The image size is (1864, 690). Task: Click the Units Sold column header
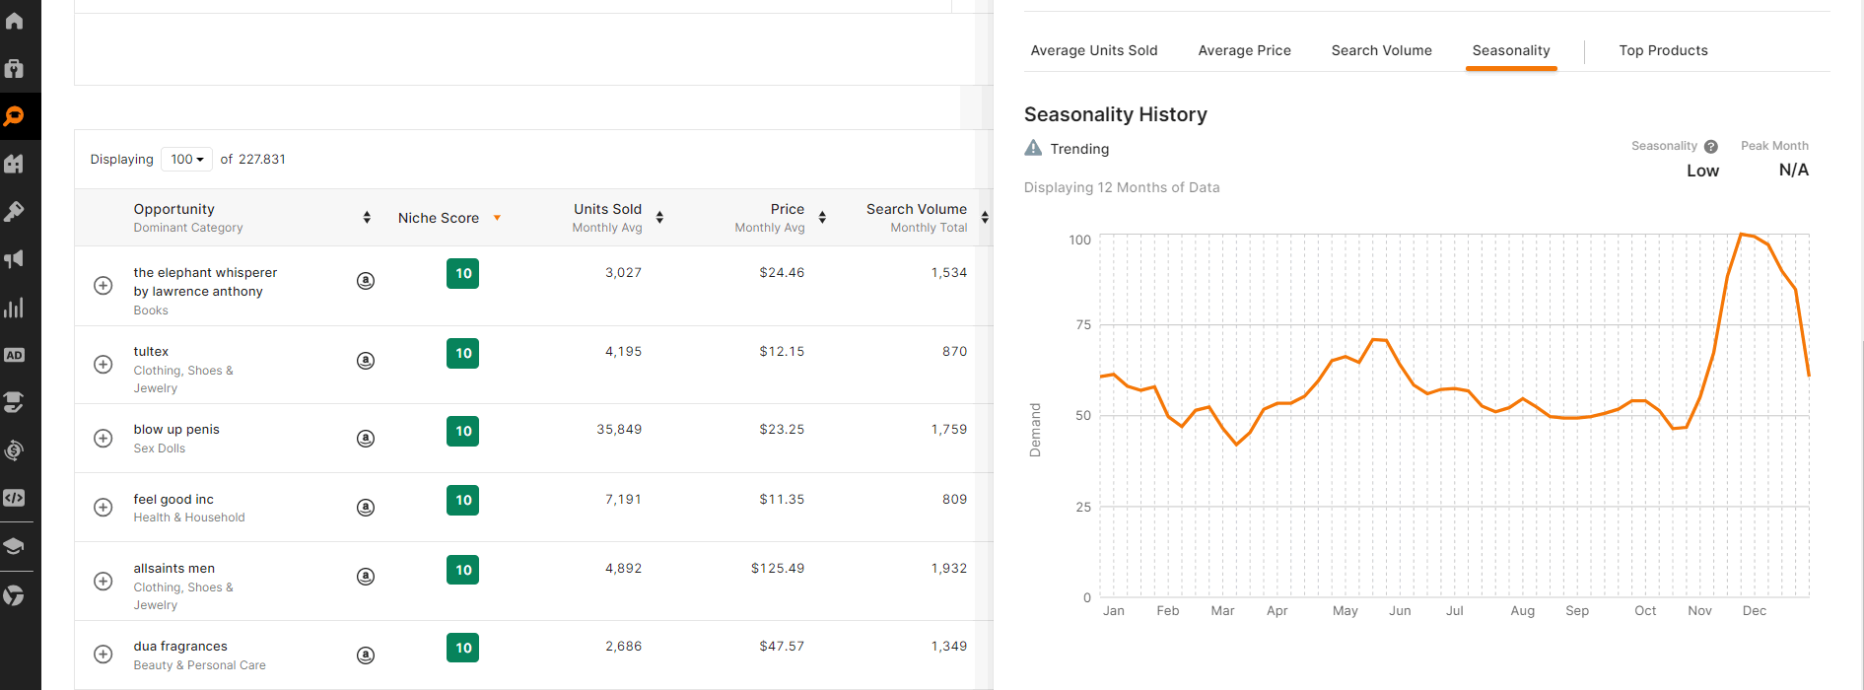coord(607,209)
